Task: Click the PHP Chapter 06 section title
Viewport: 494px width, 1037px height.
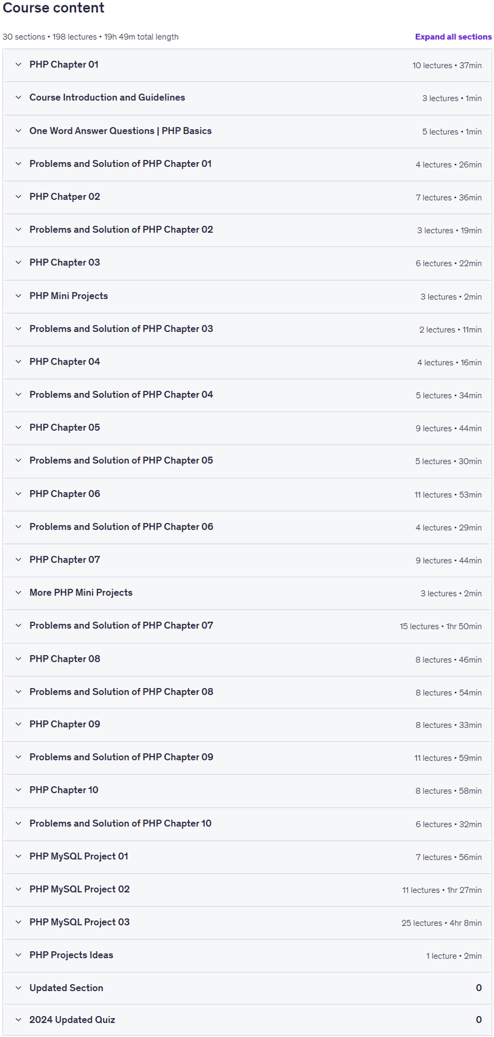Action: [64, 493]
